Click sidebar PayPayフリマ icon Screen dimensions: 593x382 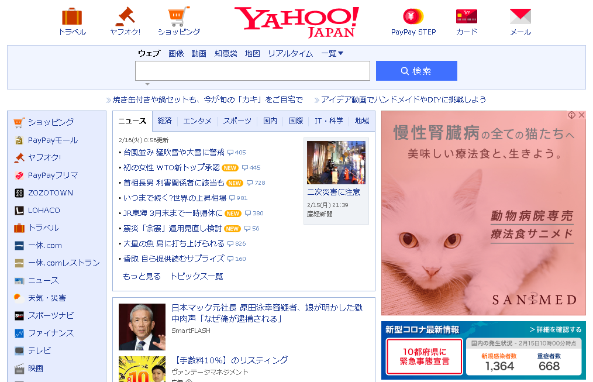click(x=19, y=175)
